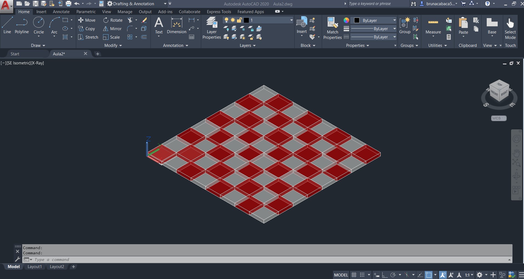Add a new drawing tab
This screenshot has height=279, width=524.
[98, 54]
